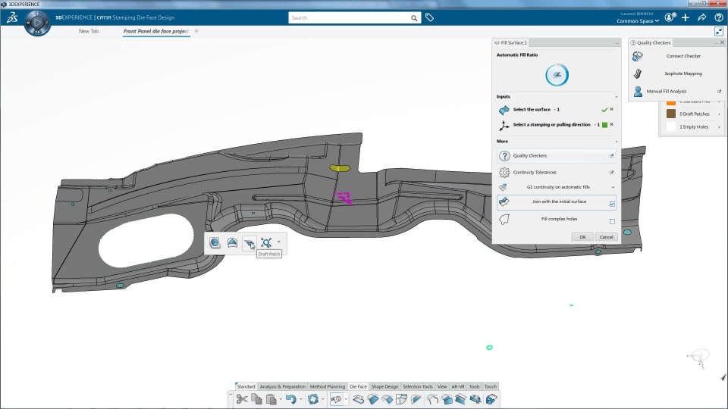Screen dimensions: 728x409
Task: Cancel the Fill Surface dialog
Action: click(605, 237)
